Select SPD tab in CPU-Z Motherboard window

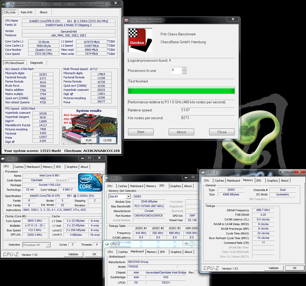tap(162, 252)
